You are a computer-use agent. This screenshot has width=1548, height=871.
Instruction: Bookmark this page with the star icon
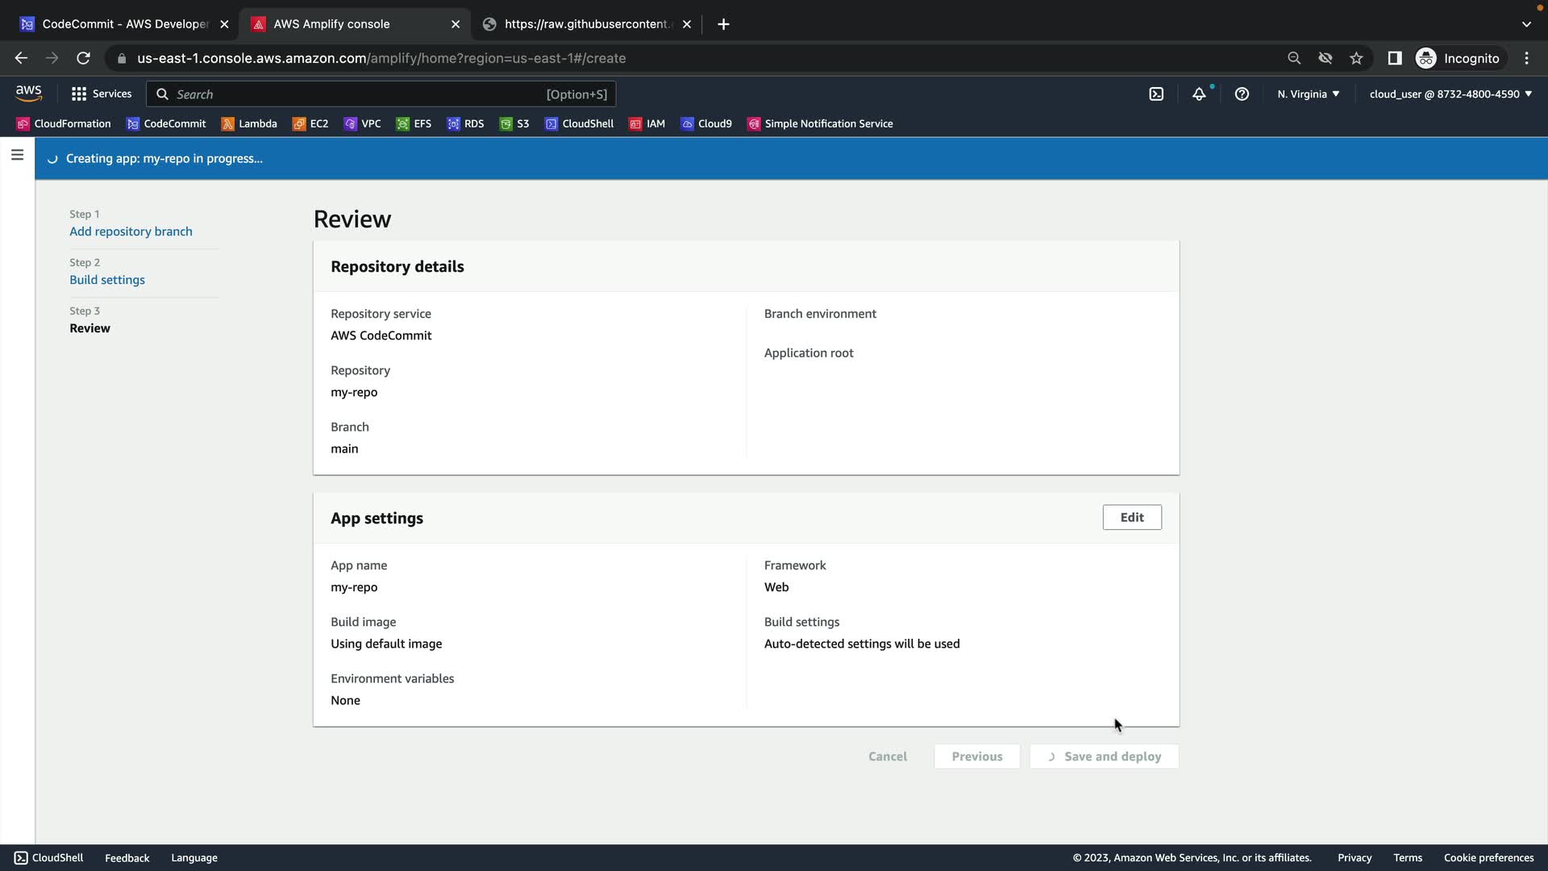click(1356, 58)
